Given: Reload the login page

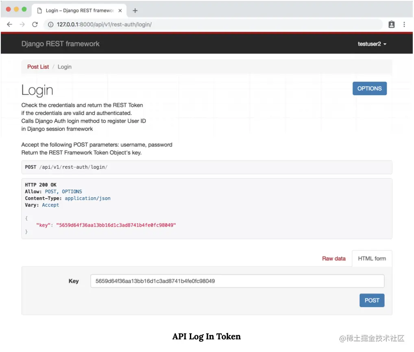Looking at the screenshot, I should 35,24.
